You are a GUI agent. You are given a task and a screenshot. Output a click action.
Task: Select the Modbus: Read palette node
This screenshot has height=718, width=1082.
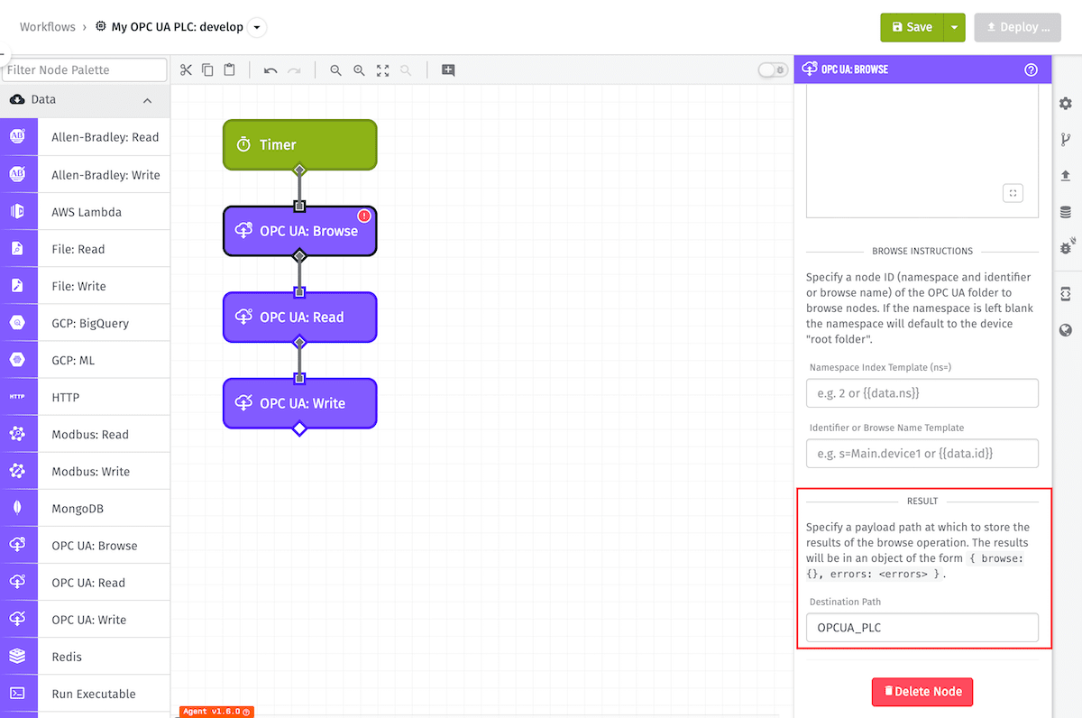click(x=85, y=434)
